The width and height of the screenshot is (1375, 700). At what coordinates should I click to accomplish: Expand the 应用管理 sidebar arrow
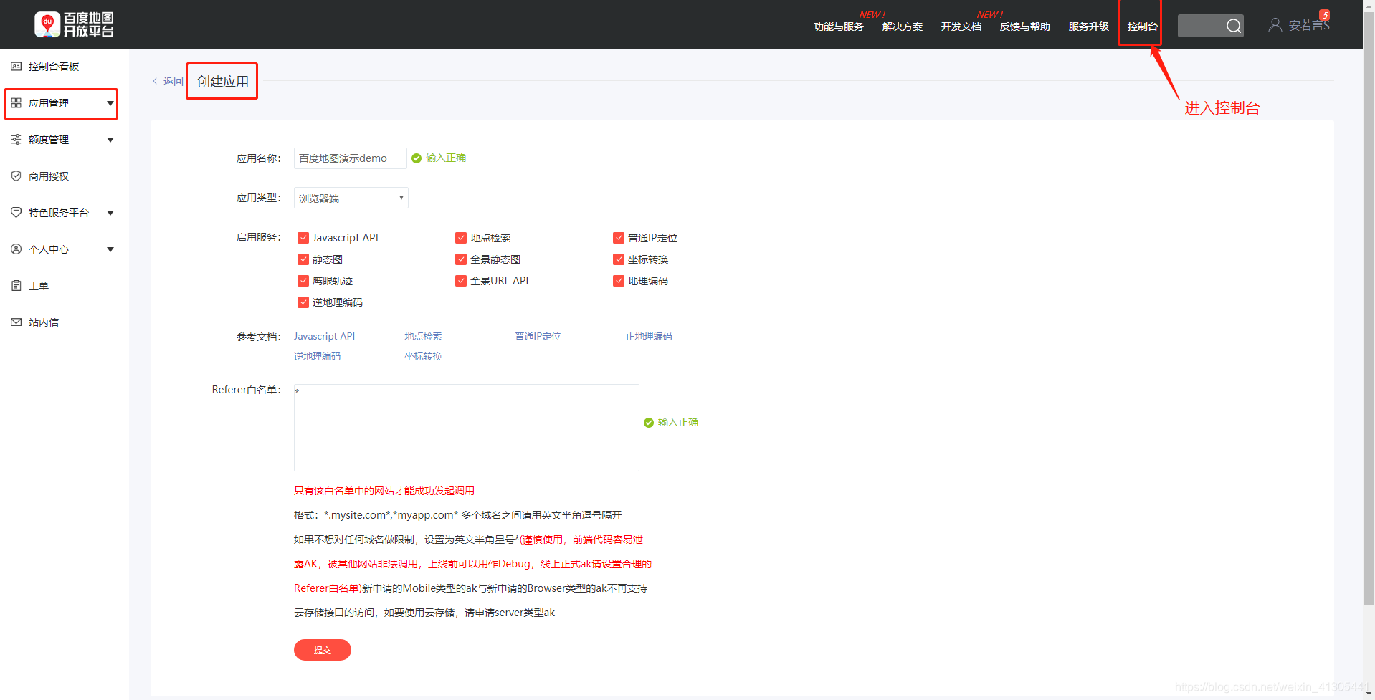point(110,103)
